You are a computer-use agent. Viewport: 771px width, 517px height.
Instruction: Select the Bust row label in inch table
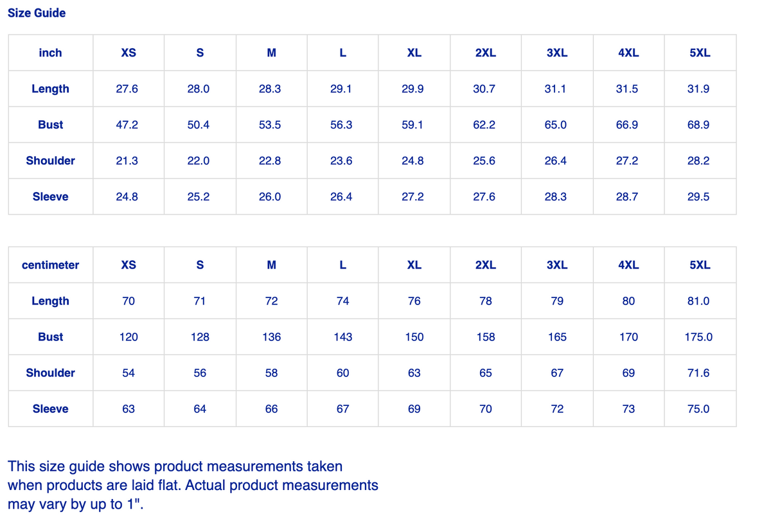coord(50,125)
